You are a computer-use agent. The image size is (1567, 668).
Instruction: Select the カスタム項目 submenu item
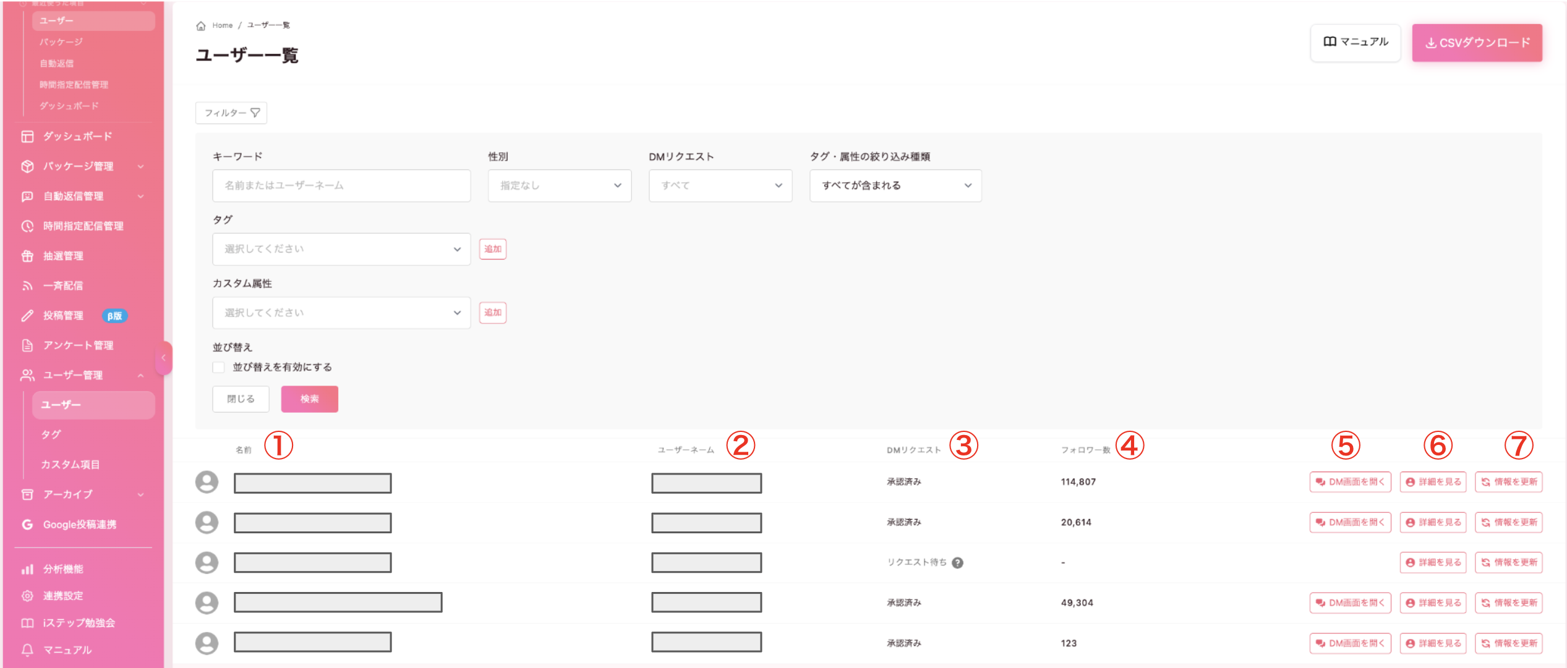(70, 464)
